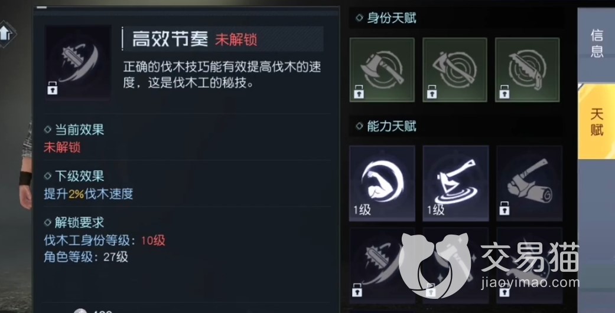Image resolution: width=615 pixels, height=313 pixels.
Task: Click the 高效节奏 chainsaw icon in detail panel
Action: tap(78, 62)
